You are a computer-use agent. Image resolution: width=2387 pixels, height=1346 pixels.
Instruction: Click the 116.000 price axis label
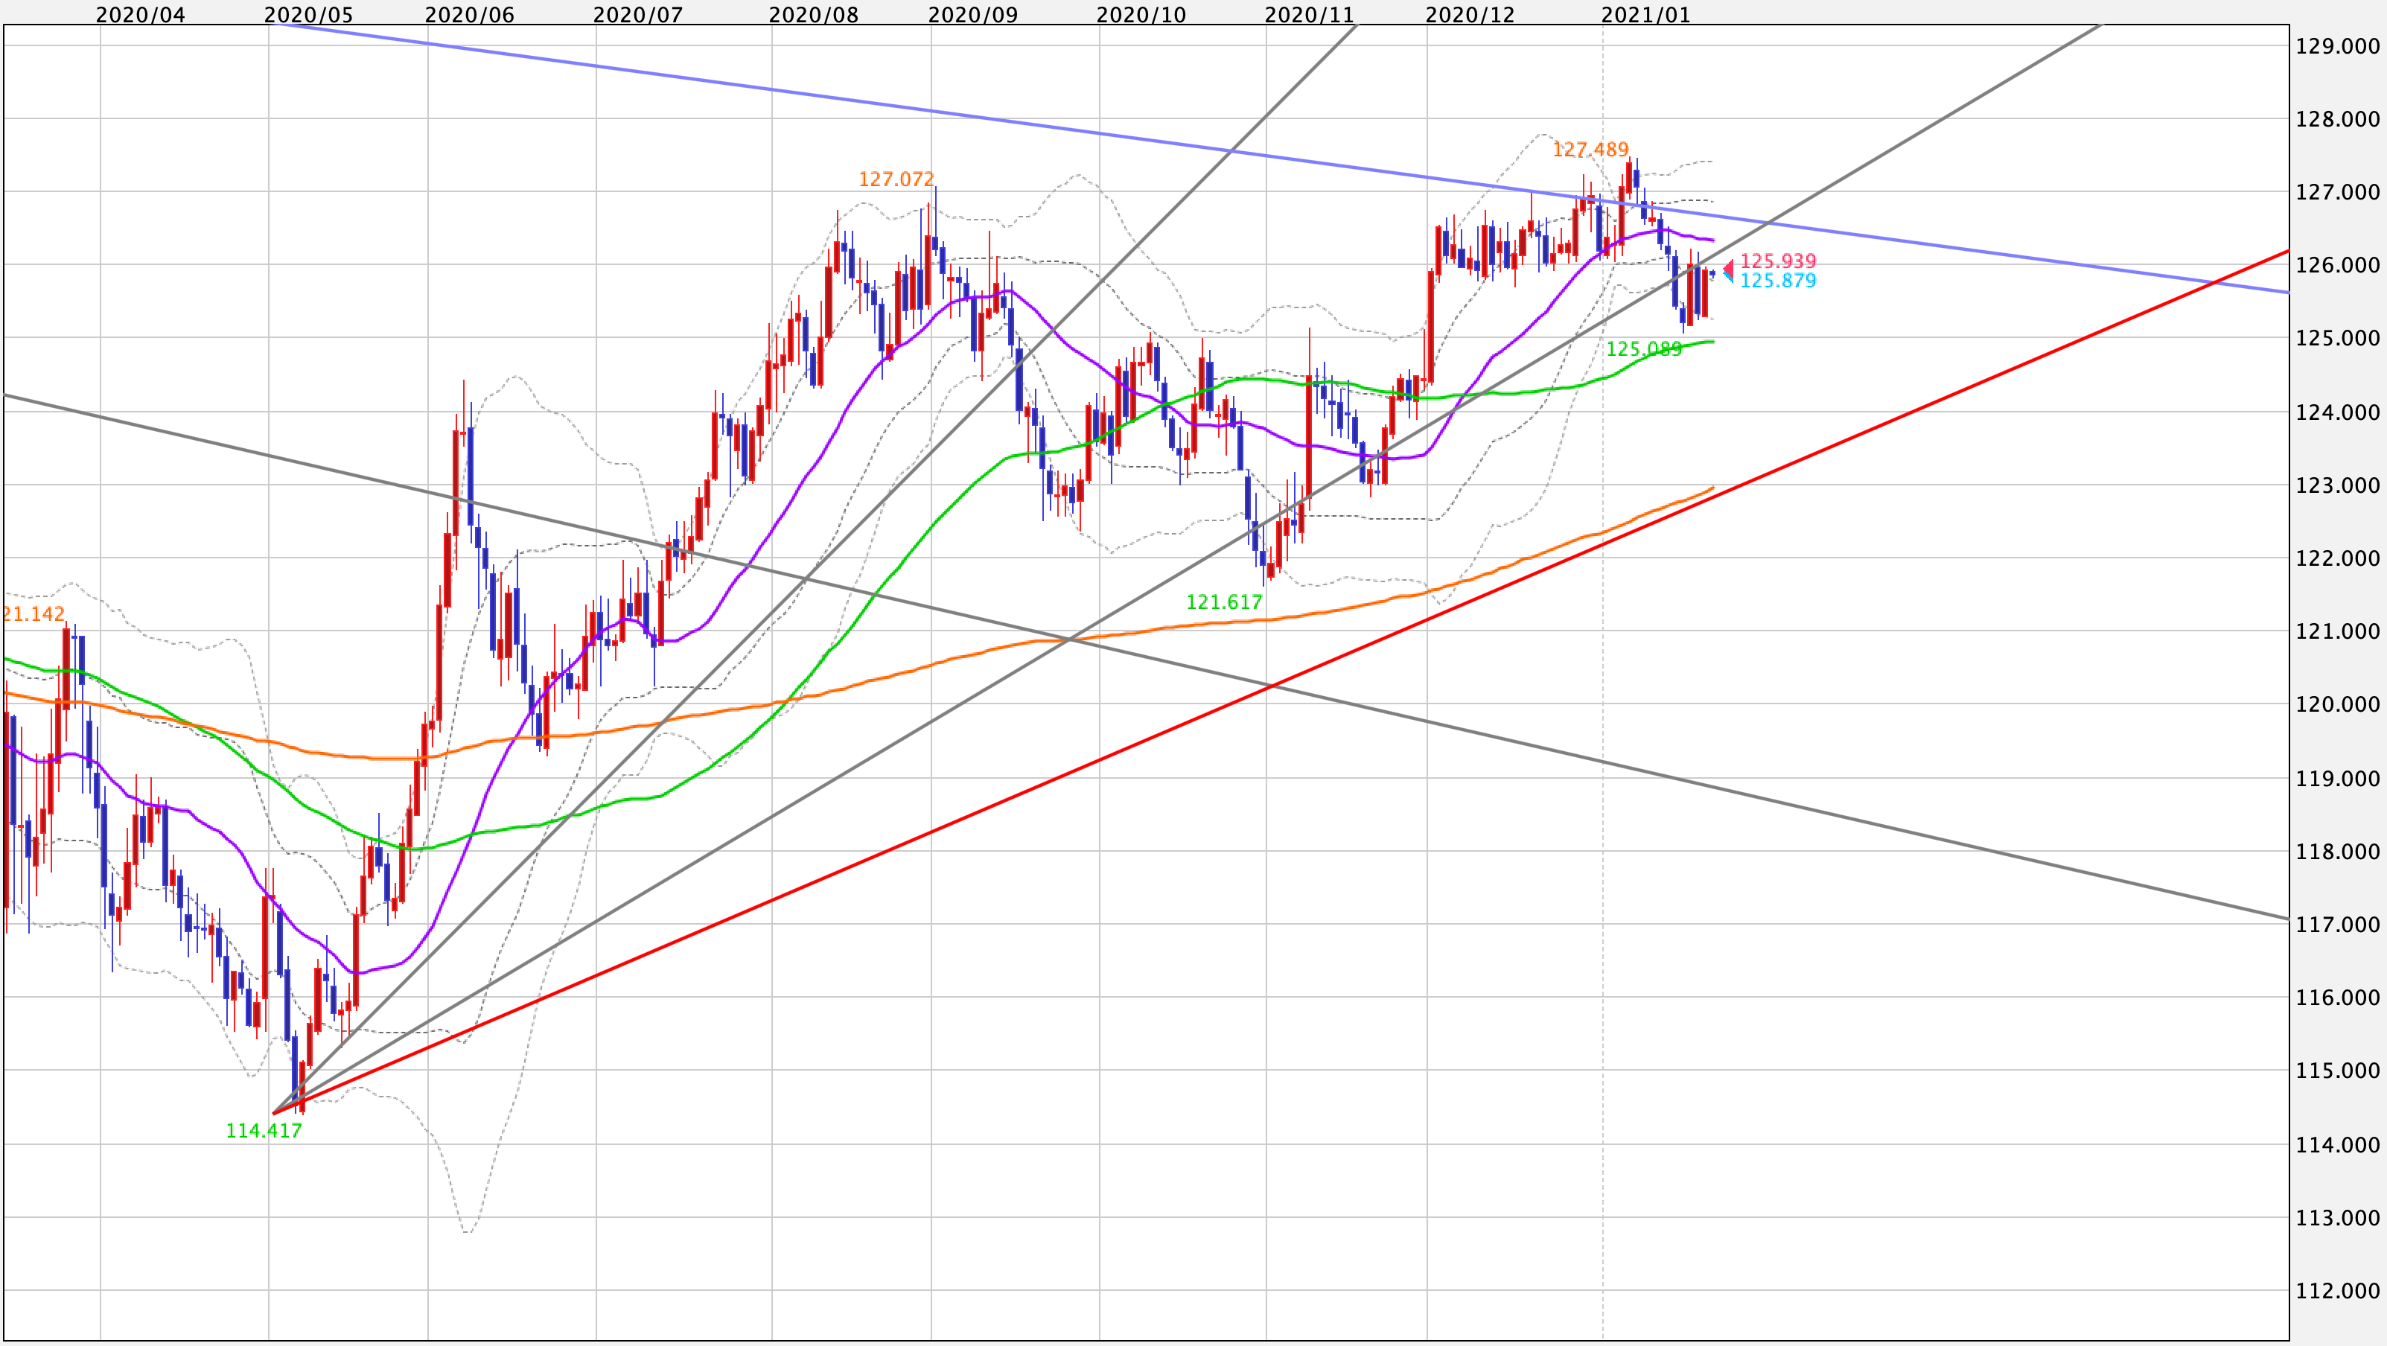coord(2337,998)
